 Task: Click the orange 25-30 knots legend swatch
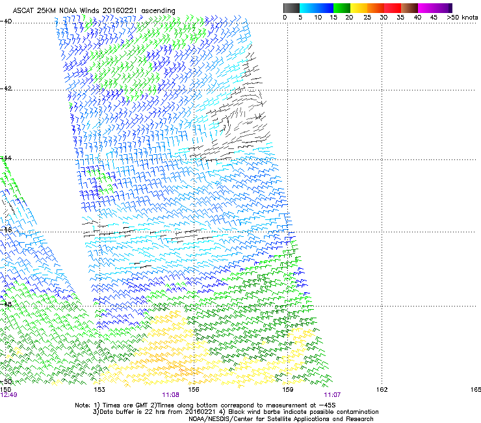click(376, 8)
